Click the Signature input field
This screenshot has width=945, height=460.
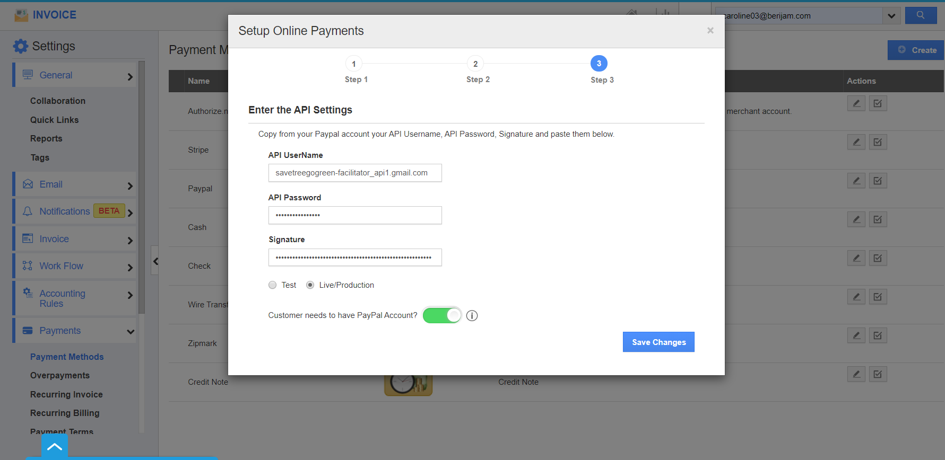355,258
